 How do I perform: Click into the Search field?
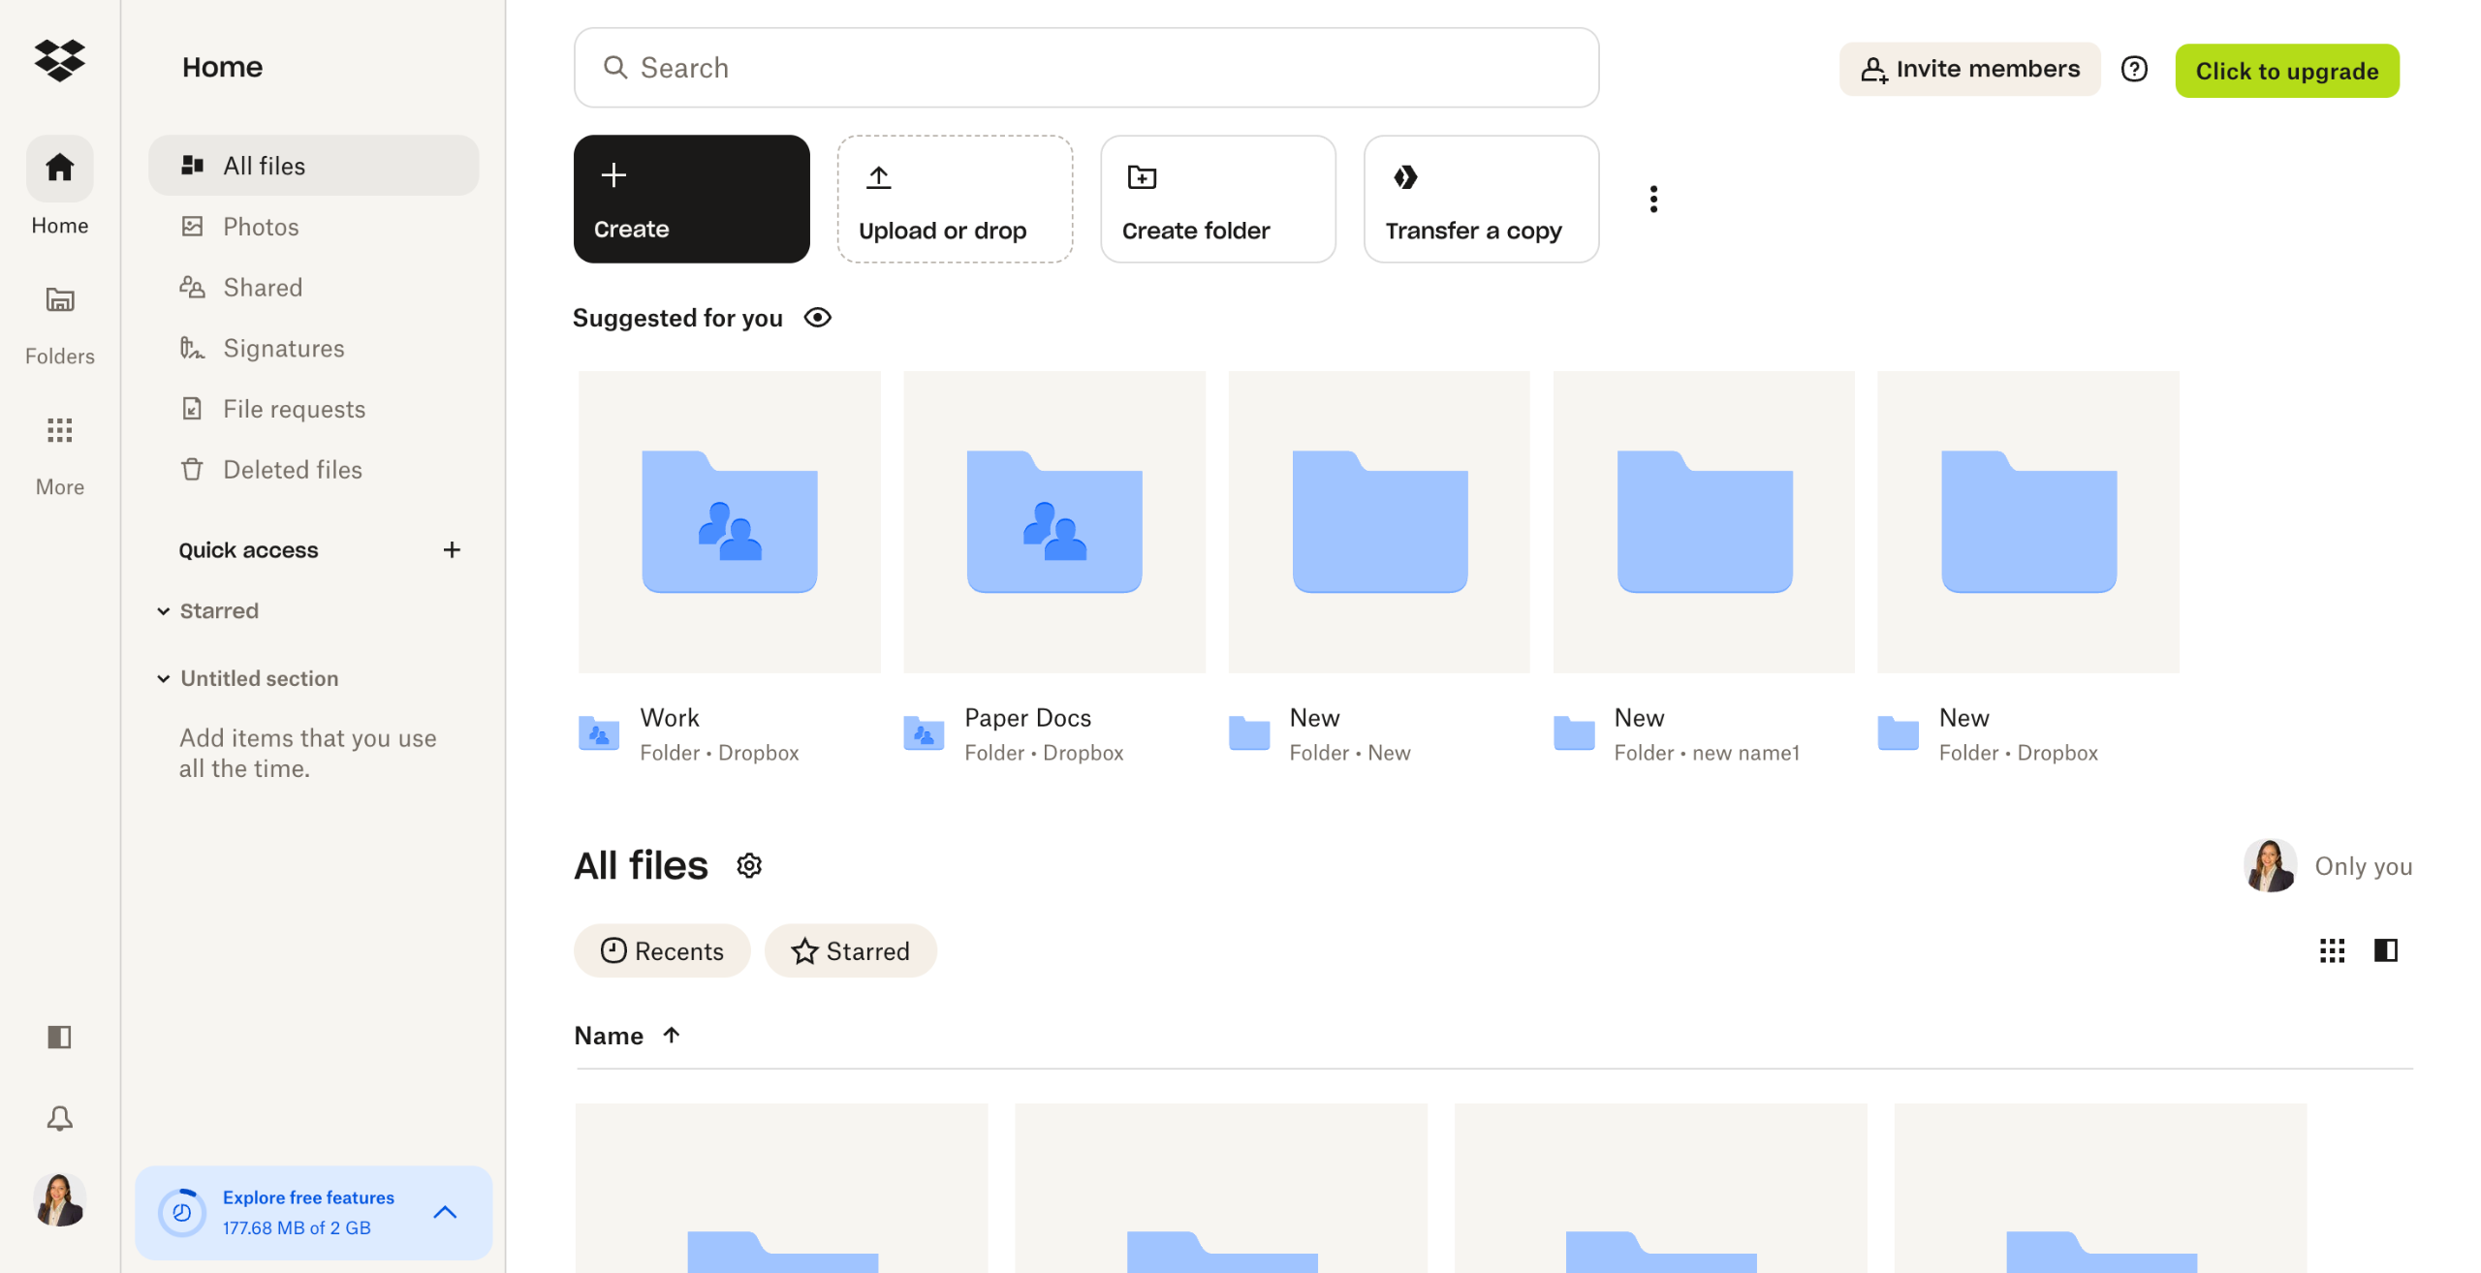tap(1085, 68)
